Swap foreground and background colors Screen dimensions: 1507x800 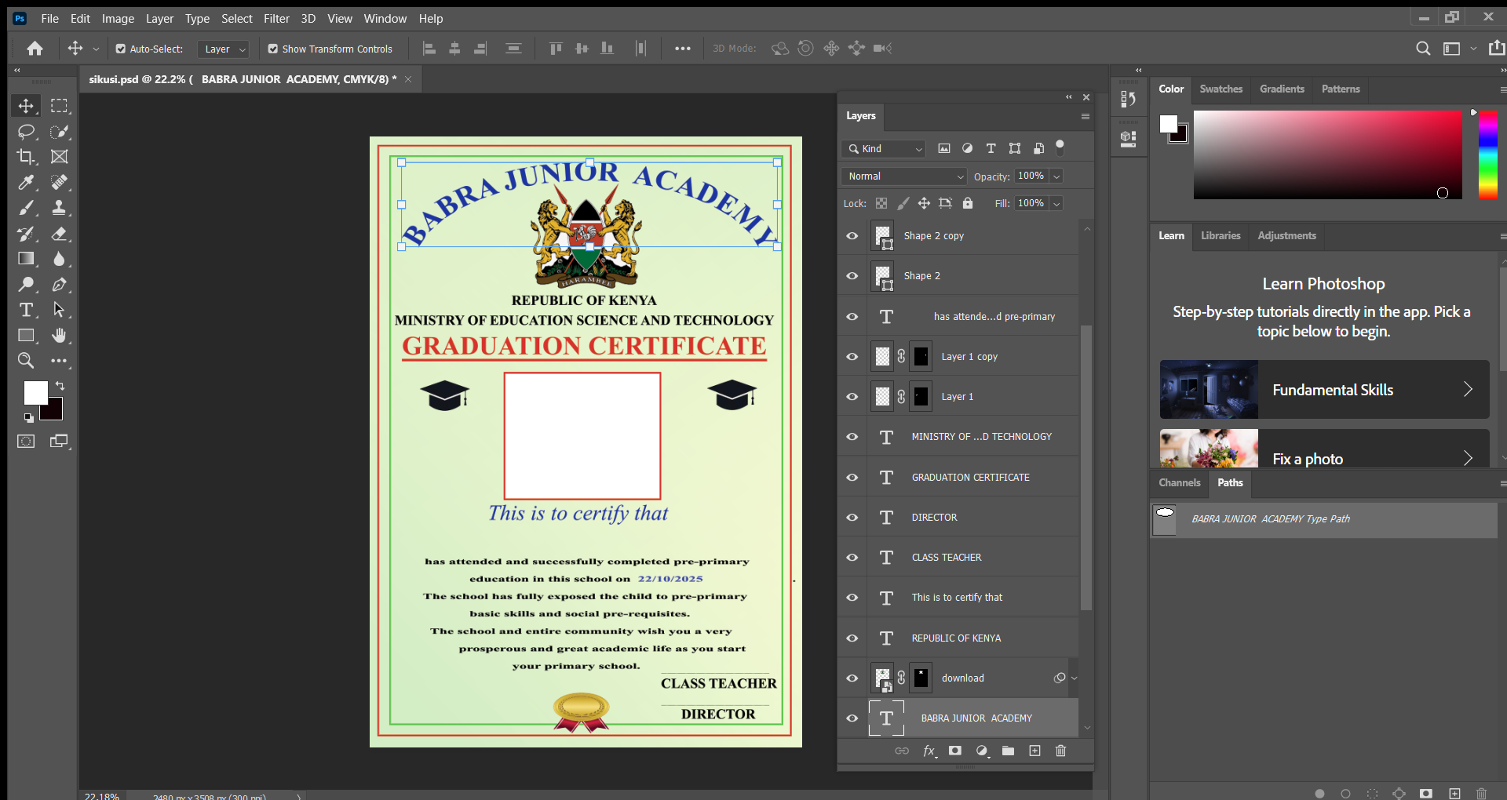pos(60,385)
